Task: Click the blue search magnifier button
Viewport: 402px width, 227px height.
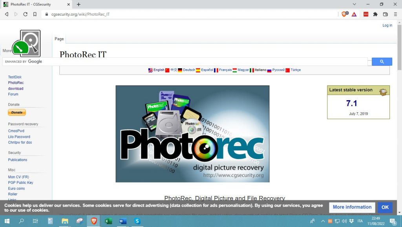Action: 381,62
